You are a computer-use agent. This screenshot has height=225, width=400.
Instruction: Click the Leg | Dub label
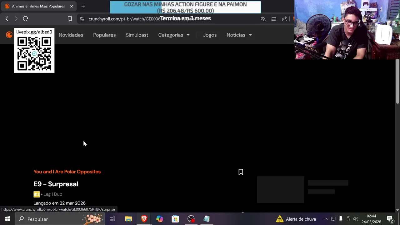53,194
